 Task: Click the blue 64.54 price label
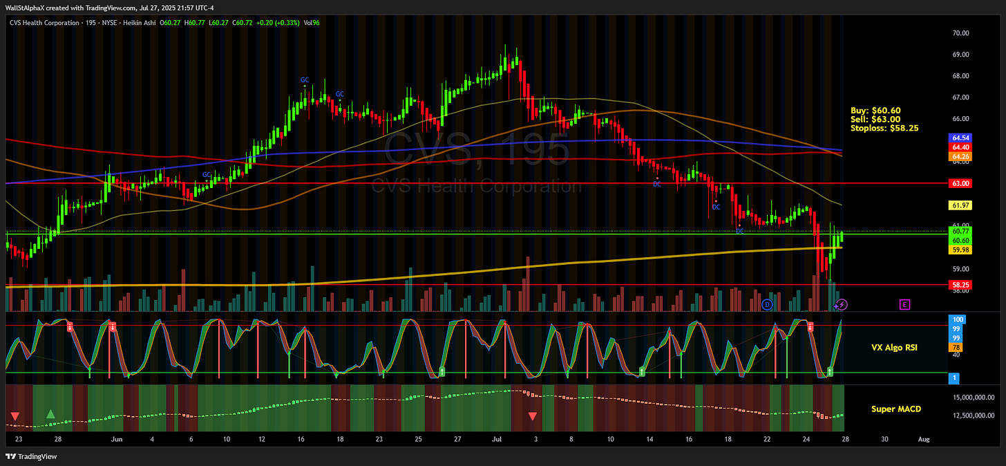click(962, 138)
